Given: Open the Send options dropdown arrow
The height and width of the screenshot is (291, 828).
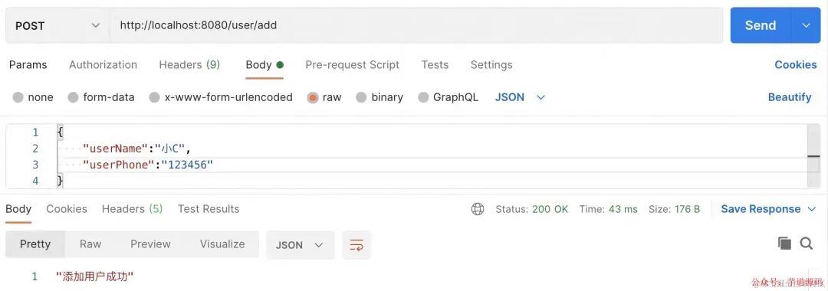Looking at the screenshot, I should [x=806, y=25].
